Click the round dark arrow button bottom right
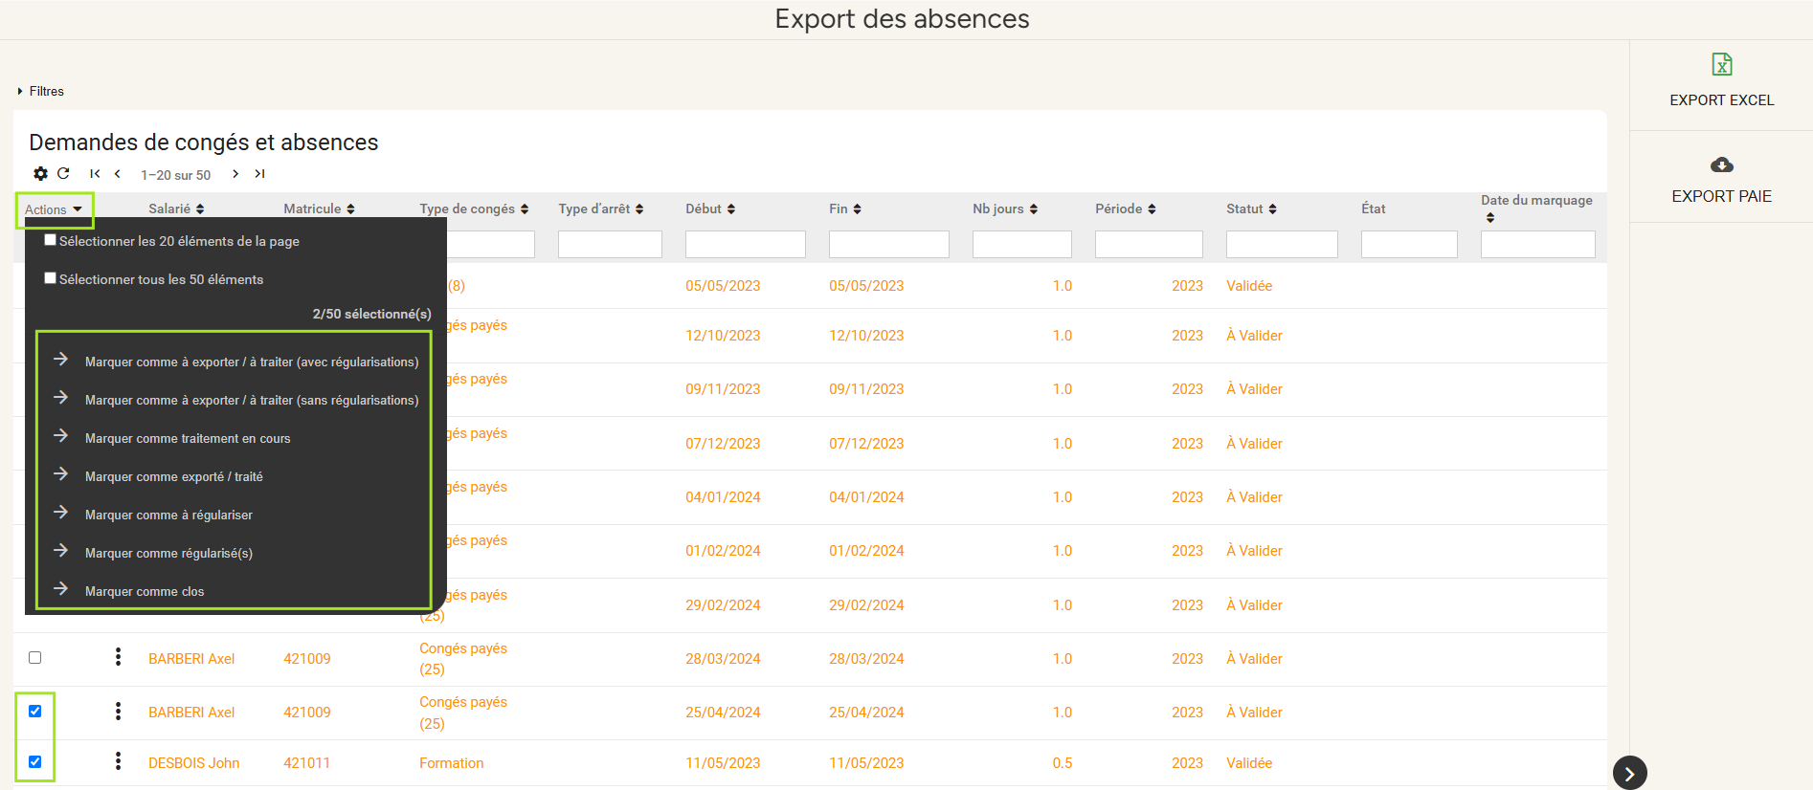Viewport: 1813px width, 790px height. pos(1629,773)
